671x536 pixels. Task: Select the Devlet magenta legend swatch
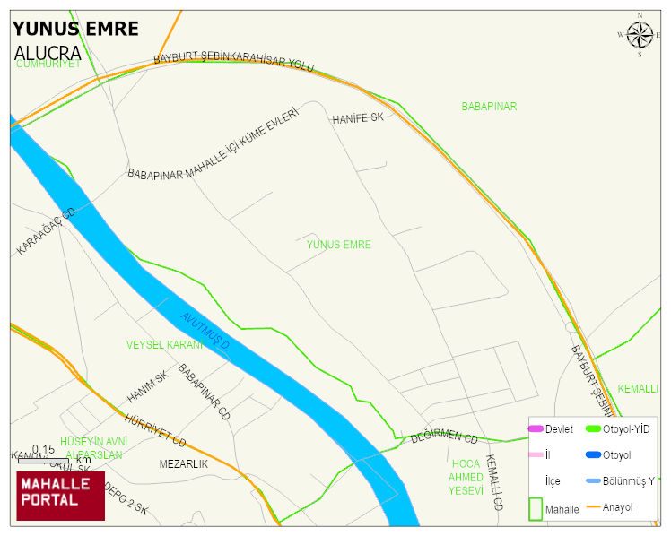coord(536,428)
